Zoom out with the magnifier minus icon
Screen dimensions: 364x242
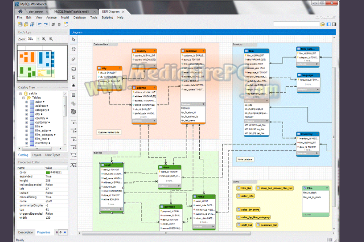(x=51, y=39)
